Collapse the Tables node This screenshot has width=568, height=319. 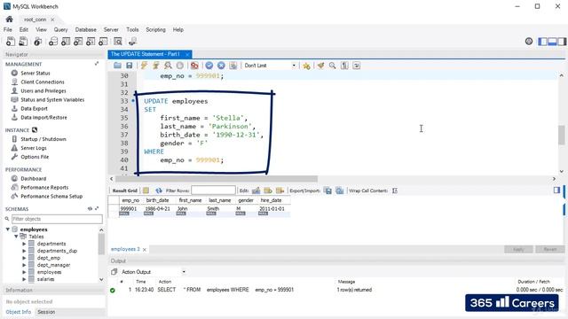click(x=16, y=237)
